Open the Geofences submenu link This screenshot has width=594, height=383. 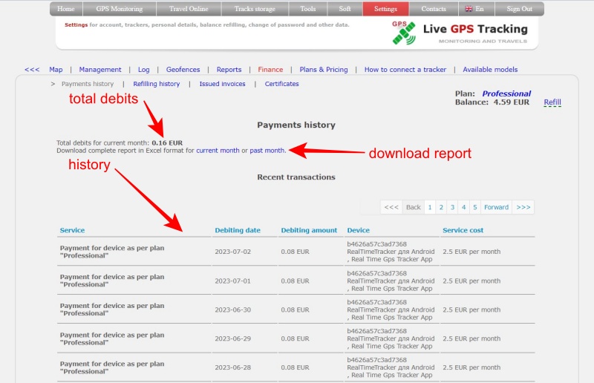click(x=183, y=70)
